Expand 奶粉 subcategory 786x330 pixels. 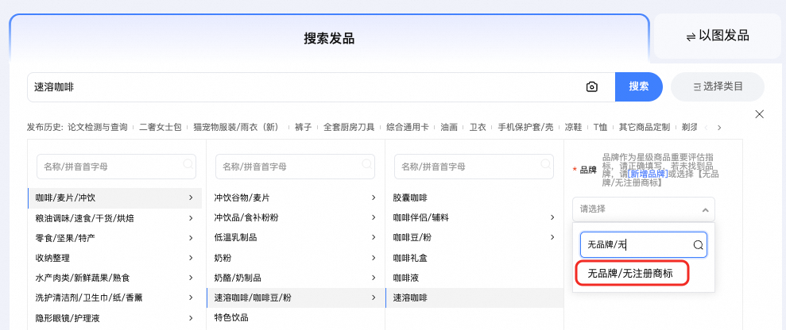296,258
